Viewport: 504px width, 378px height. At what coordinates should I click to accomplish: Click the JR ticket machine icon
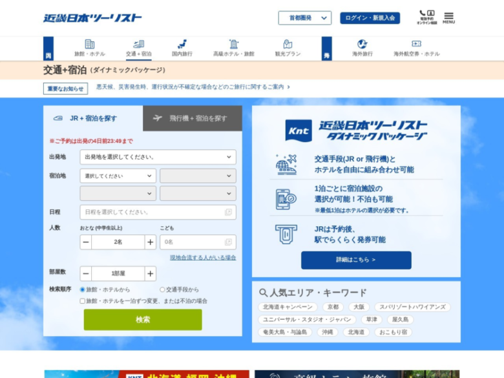click(286, 235)
